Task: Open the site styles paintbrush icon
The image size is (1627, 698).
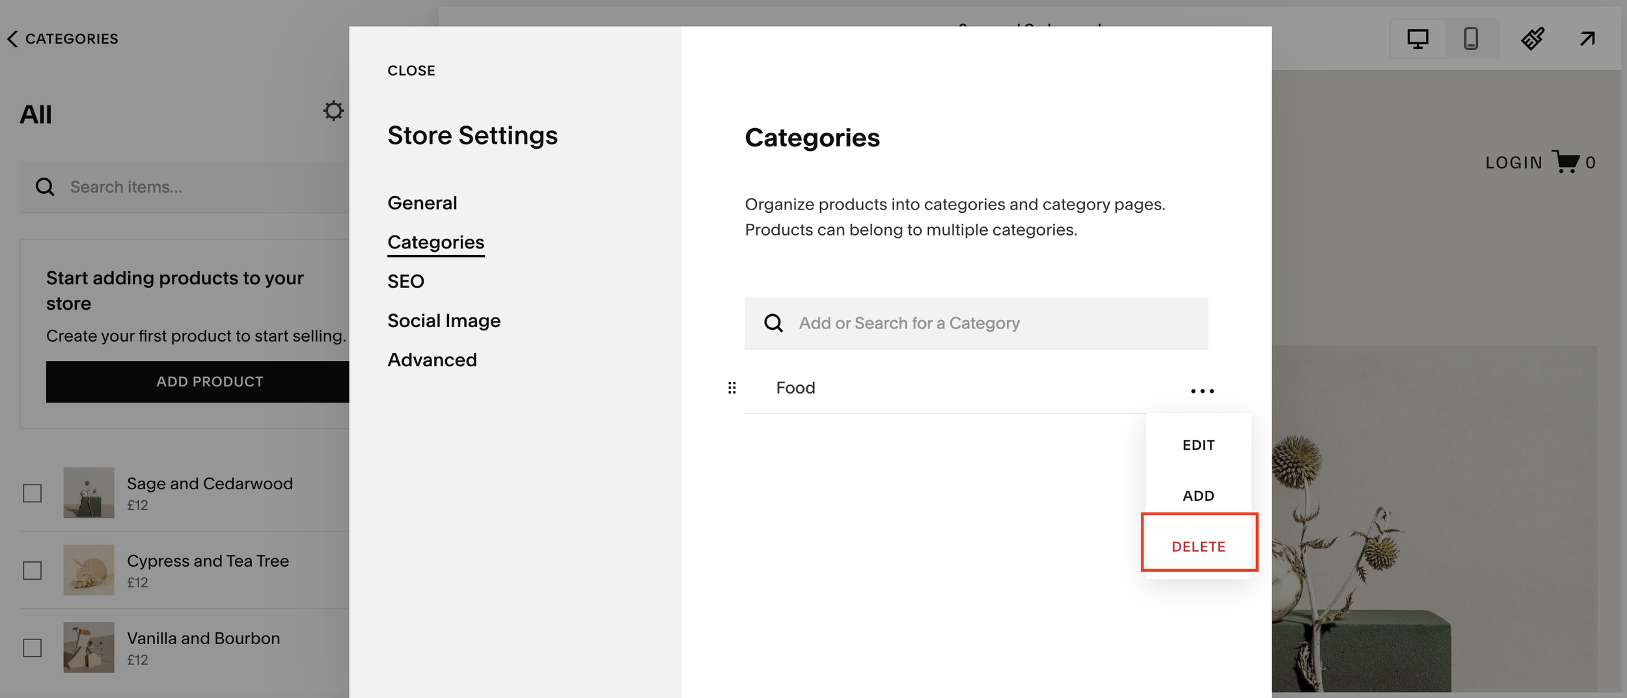Action: (x=1533, y=39)
